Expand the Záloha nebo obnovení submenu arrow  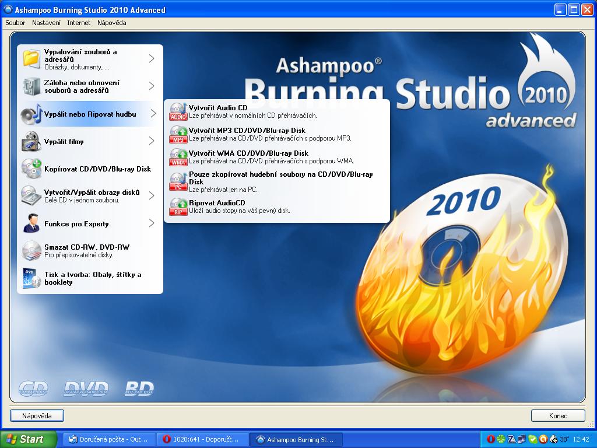tap(152, 86)
